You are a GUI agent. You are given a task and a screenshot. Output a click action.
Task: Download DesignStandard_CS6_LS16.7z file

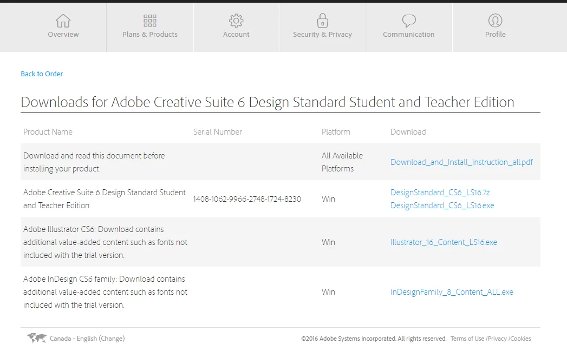[x=440, y=193]
